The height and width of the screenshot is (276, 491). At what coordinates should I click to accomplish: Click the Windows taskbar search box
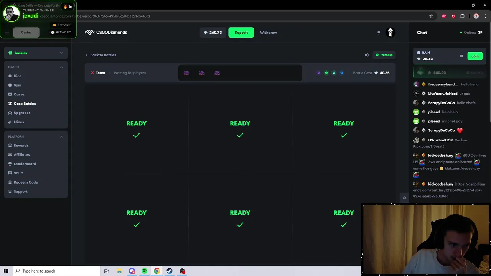click(x=56, y=271)
